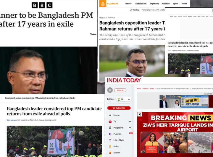Open the Al Jazeera News dropdown menu
The image size is (213, 157).
tap(128, 4)
